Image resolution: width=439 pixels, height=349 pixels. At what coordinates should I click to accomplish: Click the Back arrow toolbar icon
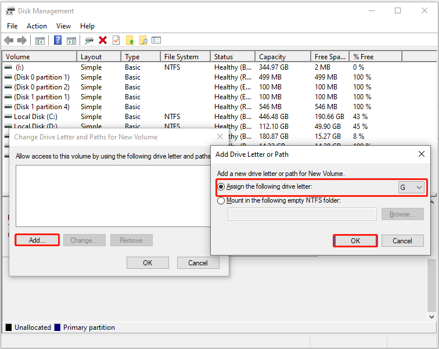pos(9,40)
